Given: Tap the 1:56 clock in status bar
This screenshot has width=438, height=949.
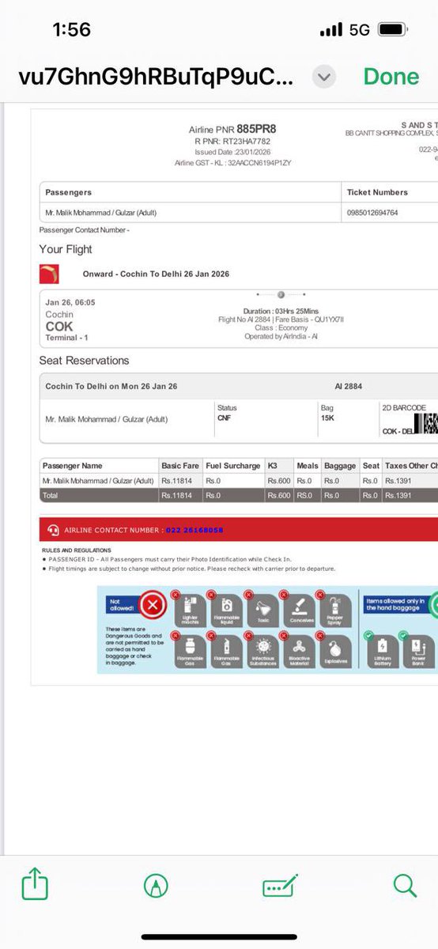Looking at the screenshot, I should (x=71, y=30).
